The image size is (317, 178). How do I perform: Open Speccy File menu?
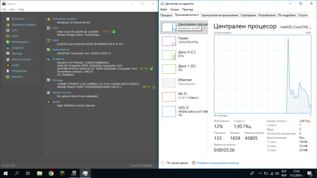(4, 9)
